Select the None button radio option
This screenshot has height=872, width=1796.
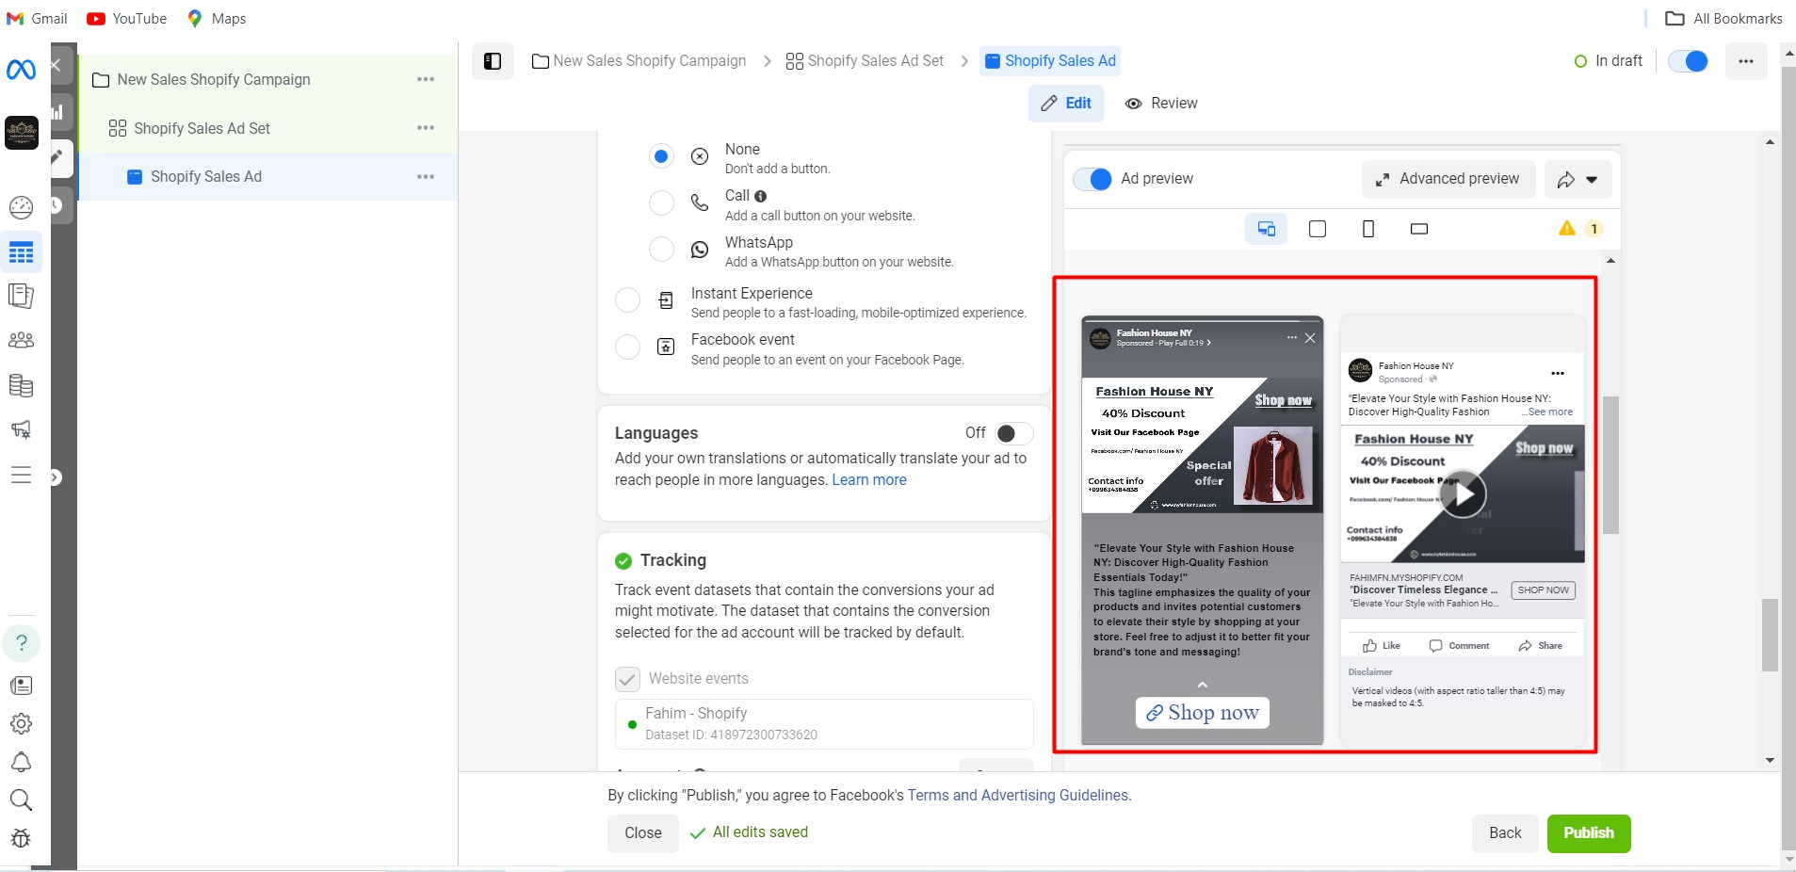pyautogui.click(x=661, y=156)
